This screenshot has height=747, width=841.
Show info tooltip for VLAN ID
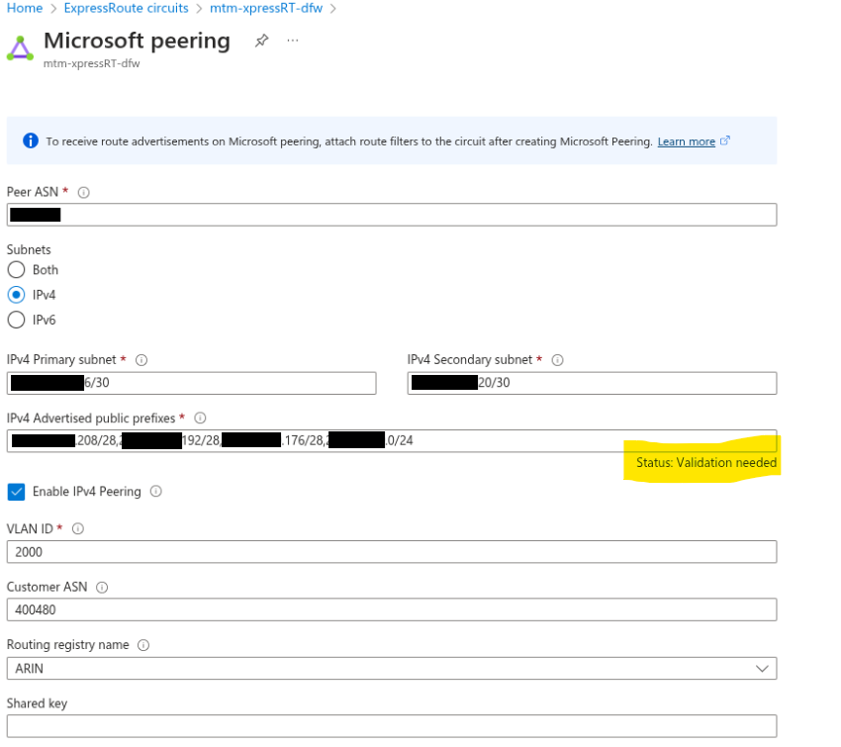click(x=78, y=528)
